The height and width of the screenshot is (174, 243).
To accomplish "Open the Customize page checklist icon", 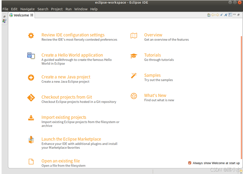I will pyautogui.click(x=230, y=15).
